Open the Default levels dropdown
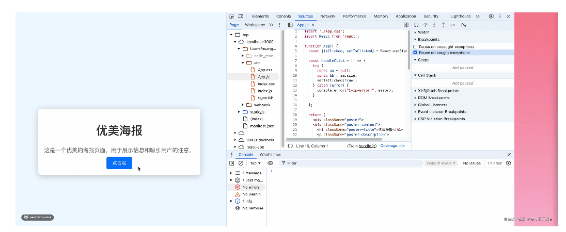Screen dimensions: 566x232 point(441,163)
